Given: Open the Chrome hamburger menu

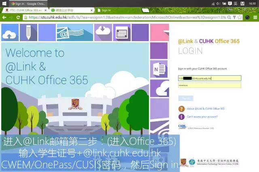Looking at the screenshot, I should click(x=255, y=17).
